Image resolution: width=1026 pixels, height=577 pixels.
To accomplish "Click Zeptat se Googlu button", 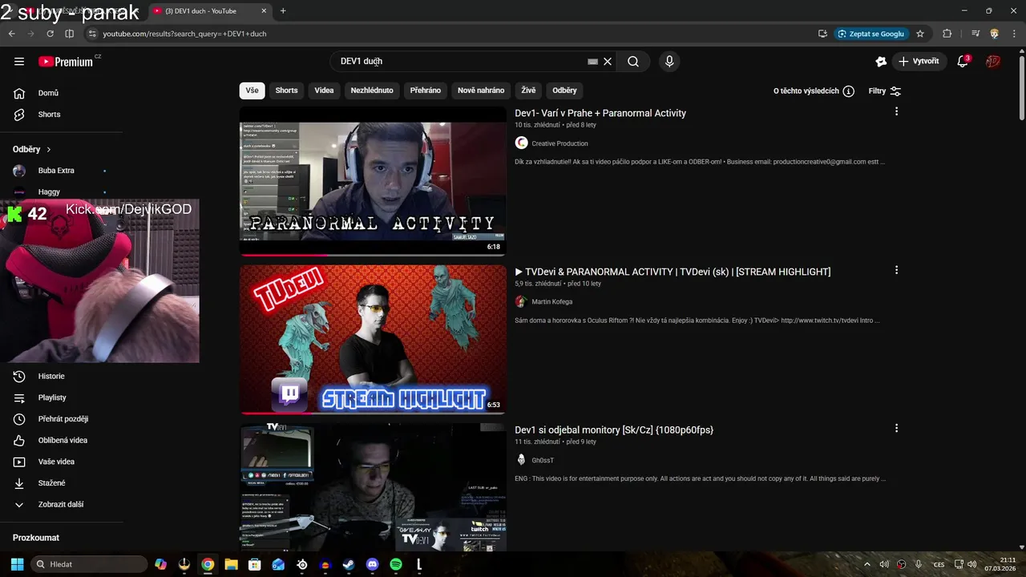I will [870, 34].
